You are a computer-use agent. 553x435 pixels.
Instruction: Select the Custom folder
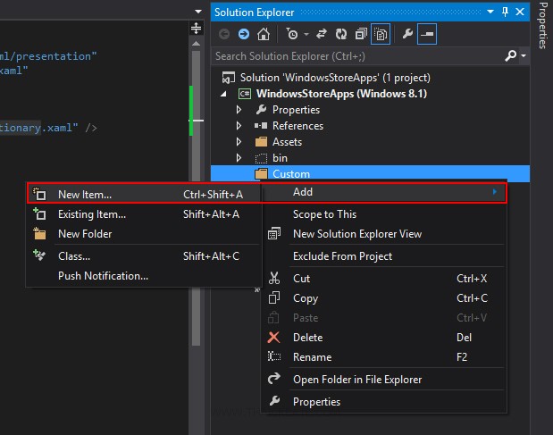coord(371,173)
